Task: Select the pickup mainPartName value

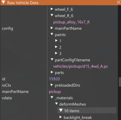Action: [x=55, y=92]
